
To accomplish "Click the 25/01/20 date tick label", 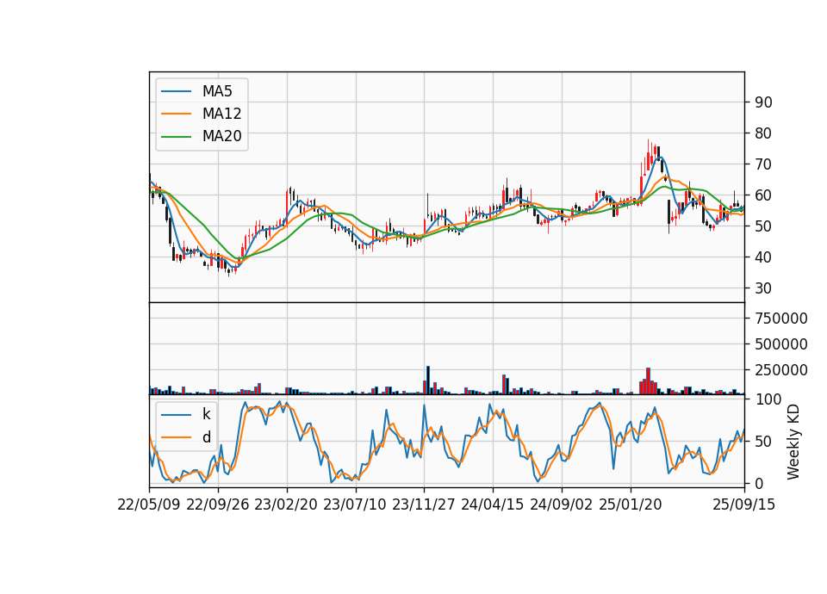I will coord(631,505).
